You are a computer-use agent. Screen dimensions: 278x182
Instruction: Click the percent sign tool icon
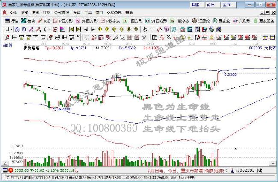pos(169,37)
